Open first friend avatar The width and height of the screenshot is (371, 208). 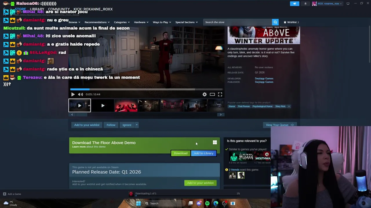click(x=232, y=175)
